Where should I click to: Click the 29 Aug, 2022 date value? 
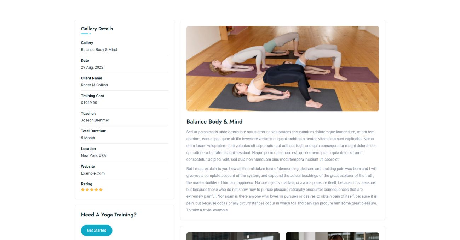tap(92, 67)
